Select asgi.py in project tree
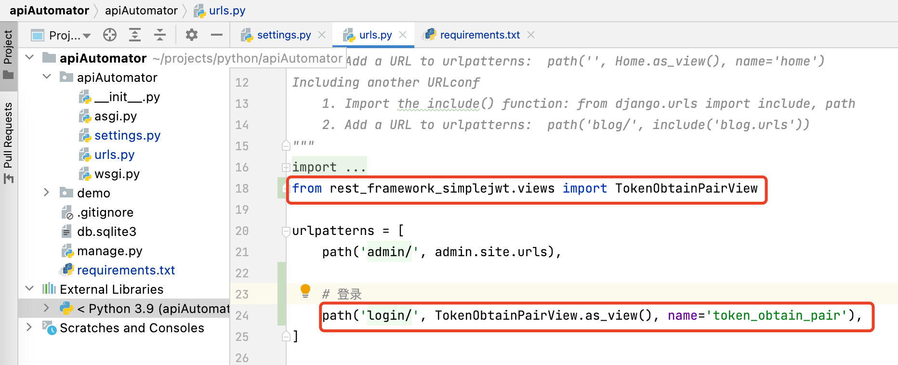Viewport: 898px width, 365px height. click(116, 116)
